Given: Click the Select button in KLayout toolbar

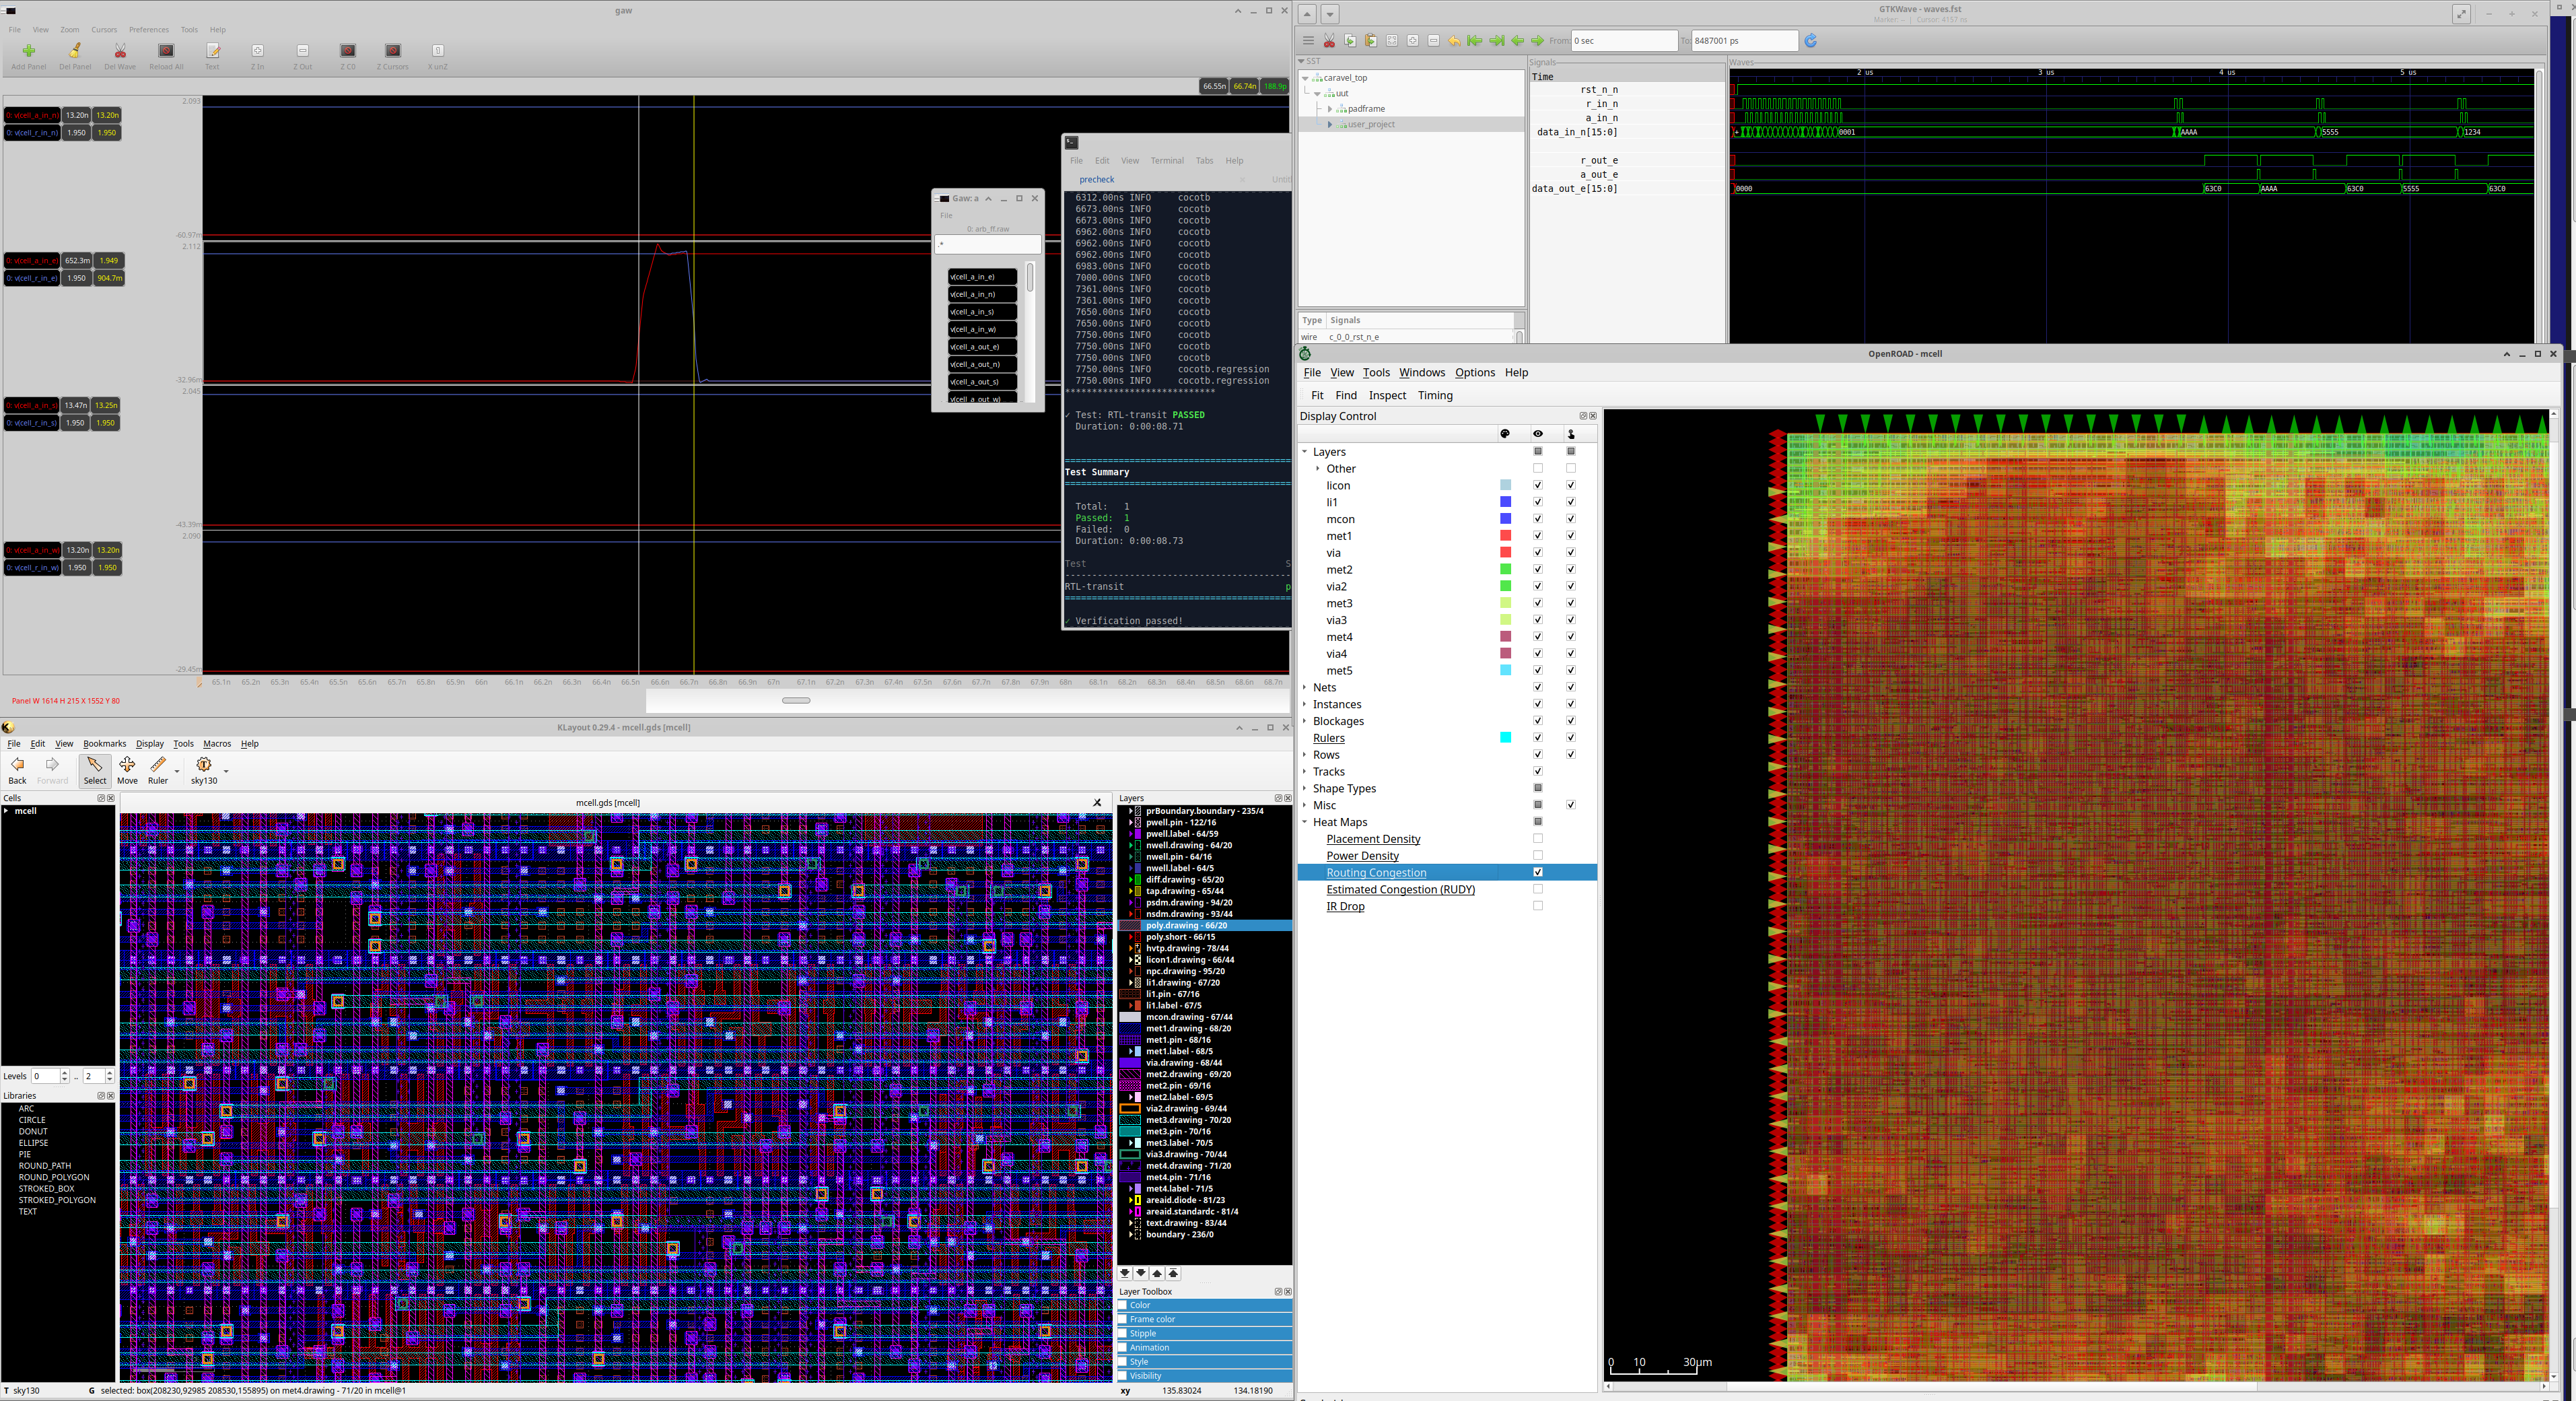Looking at the screenshot, I should tap(95, 768).
